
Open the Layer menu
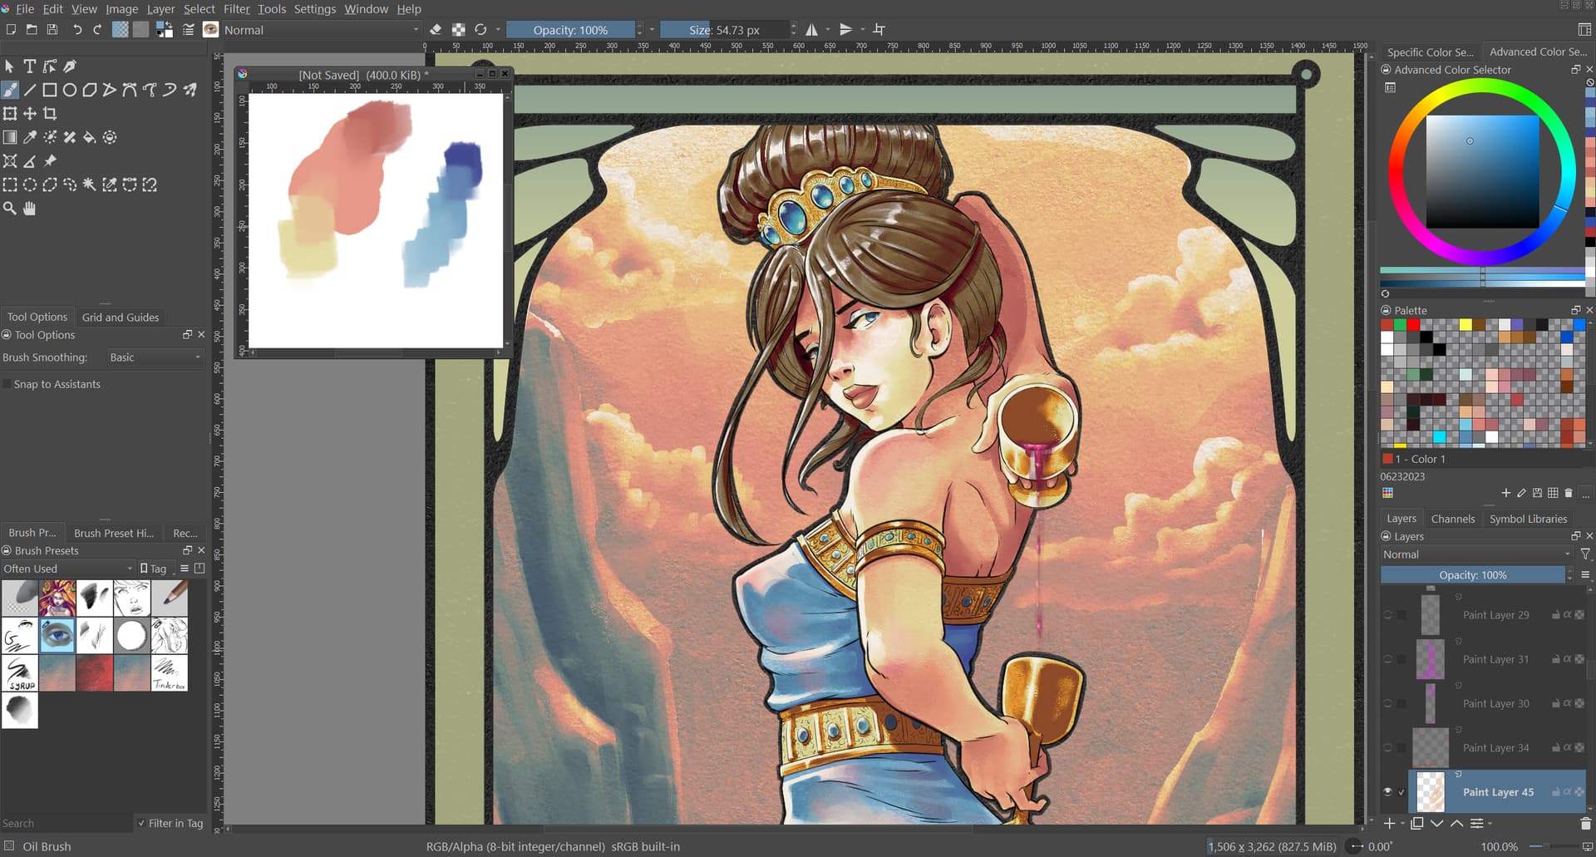160,9
